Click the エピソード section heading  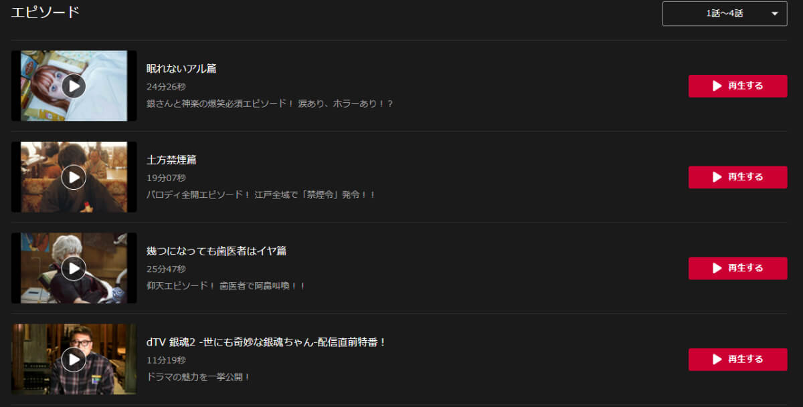[45, 12]
